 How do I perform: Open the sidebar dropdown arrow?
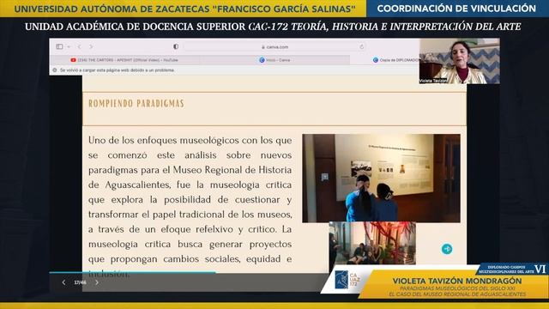(x=69, y=46)
